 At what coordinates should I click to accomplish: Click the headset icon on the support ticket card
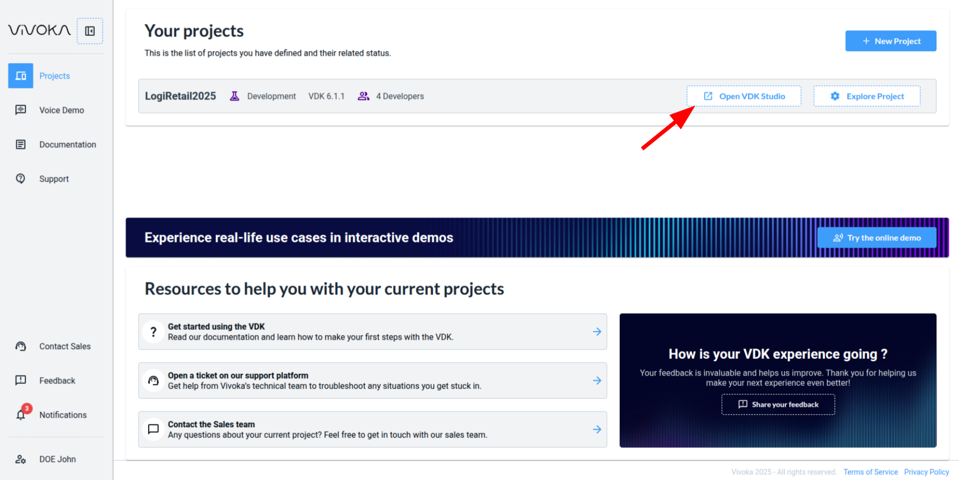[x=153, y=380]
